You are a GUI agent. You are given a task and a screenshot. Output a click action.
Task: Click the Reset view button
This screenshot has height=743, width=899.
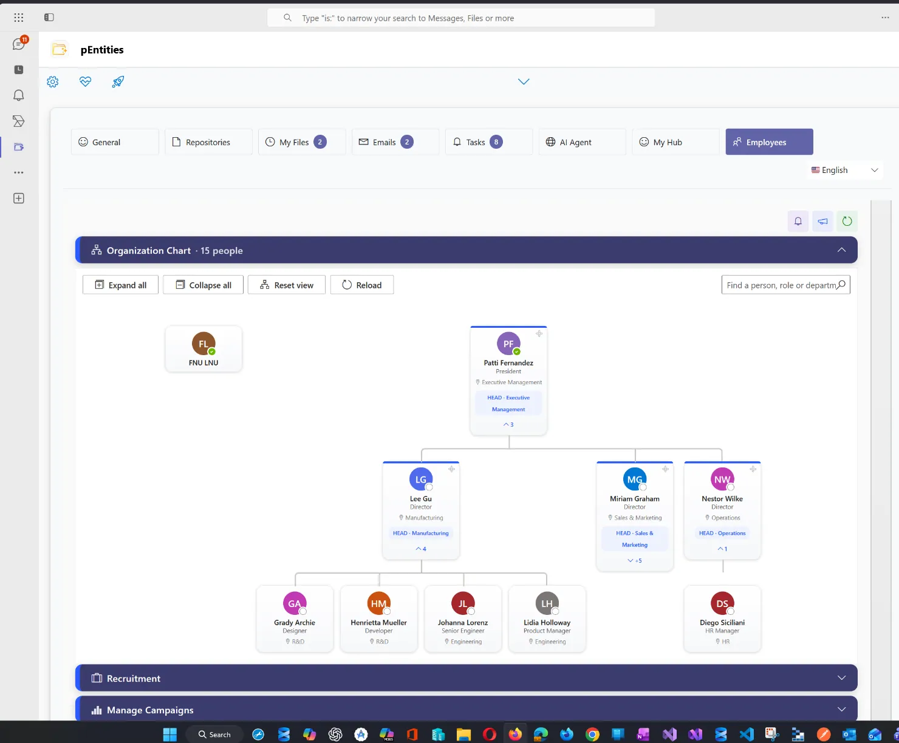[x=287, y=285]
